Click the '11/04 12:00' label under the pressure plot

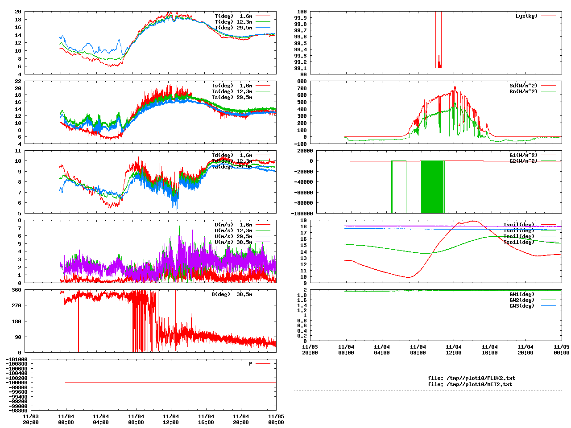[x=171, y=419]
